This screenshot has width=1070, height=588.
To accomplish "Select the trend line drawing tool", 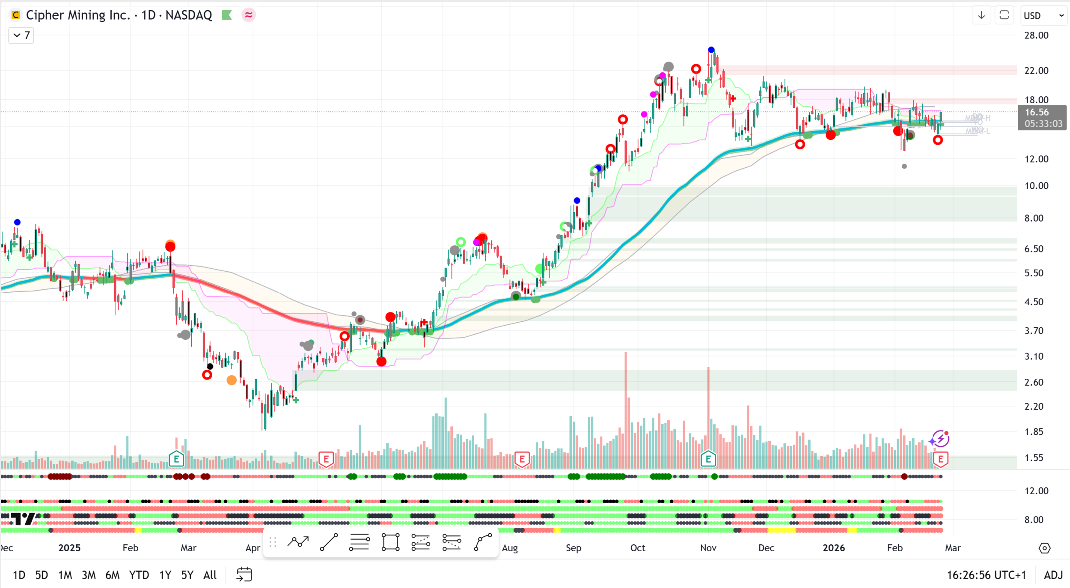I will [x=329, y=542].
